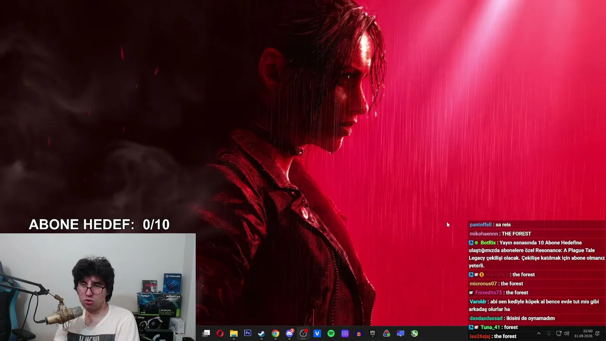Click chat username Varoldr
The width and height of the screenshot is (606, 341).
point(478,302)
